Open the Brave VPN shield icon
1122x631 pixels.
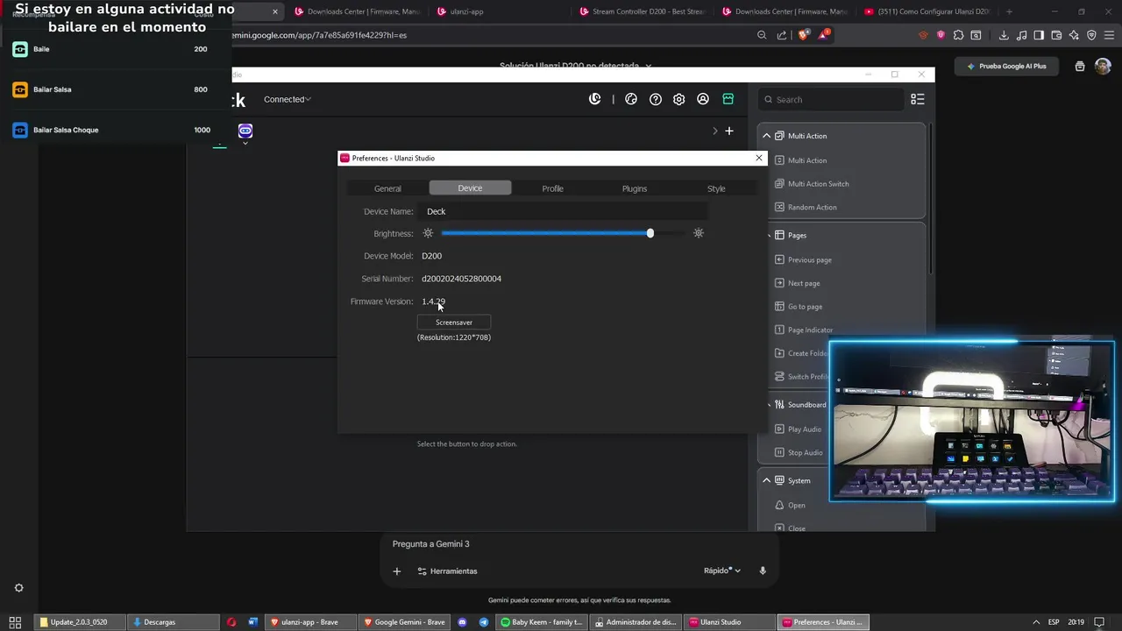1091,35
